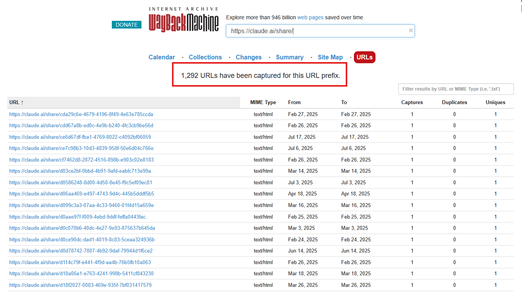Image resolution: width=522 pixels, height=293 pixels.
Task: Open share link cdd67a8b-ed0c-4e9b
Action: point(81,126)
